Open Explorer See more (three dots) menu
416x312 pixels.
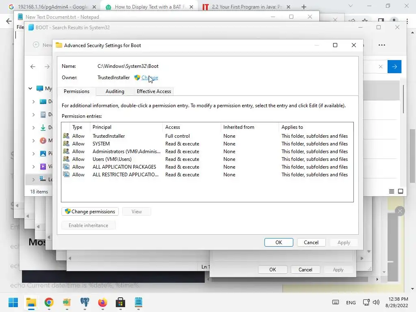pyautogui.click(x=381, y=45)
